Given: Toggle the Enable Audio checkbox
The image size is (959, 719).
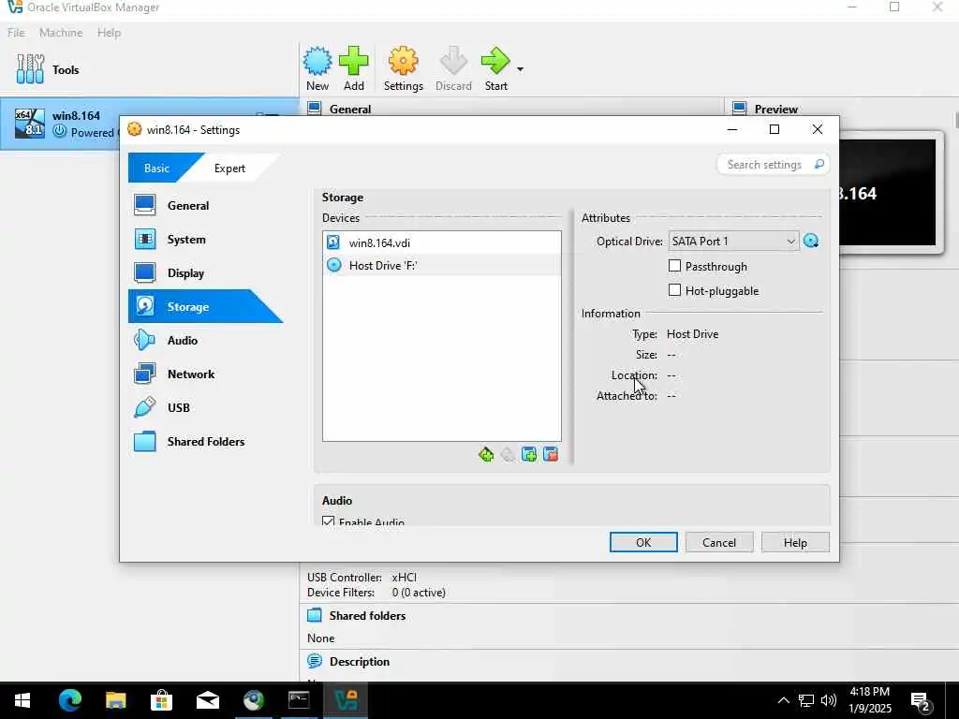Looking at the screenshot, I should (x=329, y=521).
